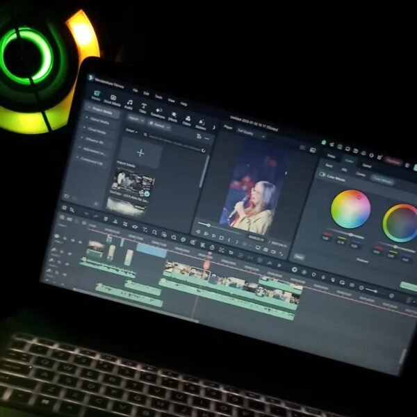This screenshot has height=417, width=417.
Task: Expand the Adjustment Layer folder
Action: pyautogui.click(x=79, y=147)
